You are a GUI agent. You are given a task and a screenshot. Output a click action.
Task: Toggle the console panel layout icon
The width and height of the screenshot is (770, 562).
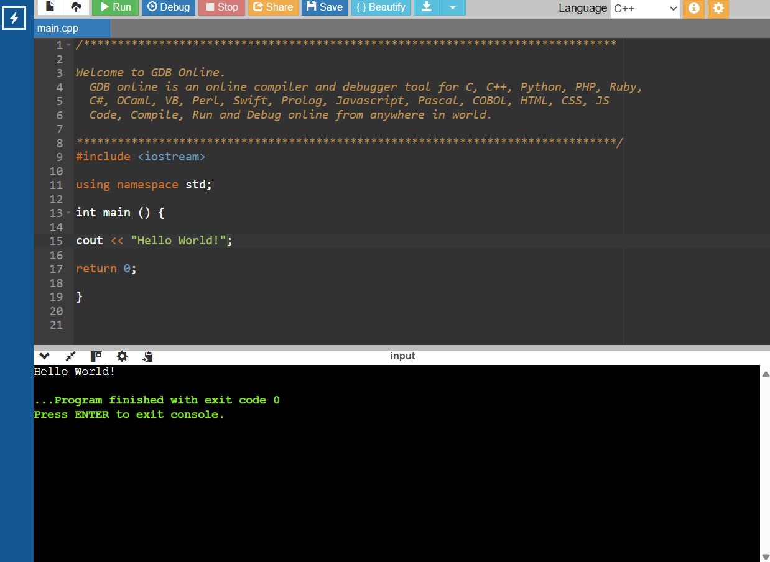(x=96, y=356)
